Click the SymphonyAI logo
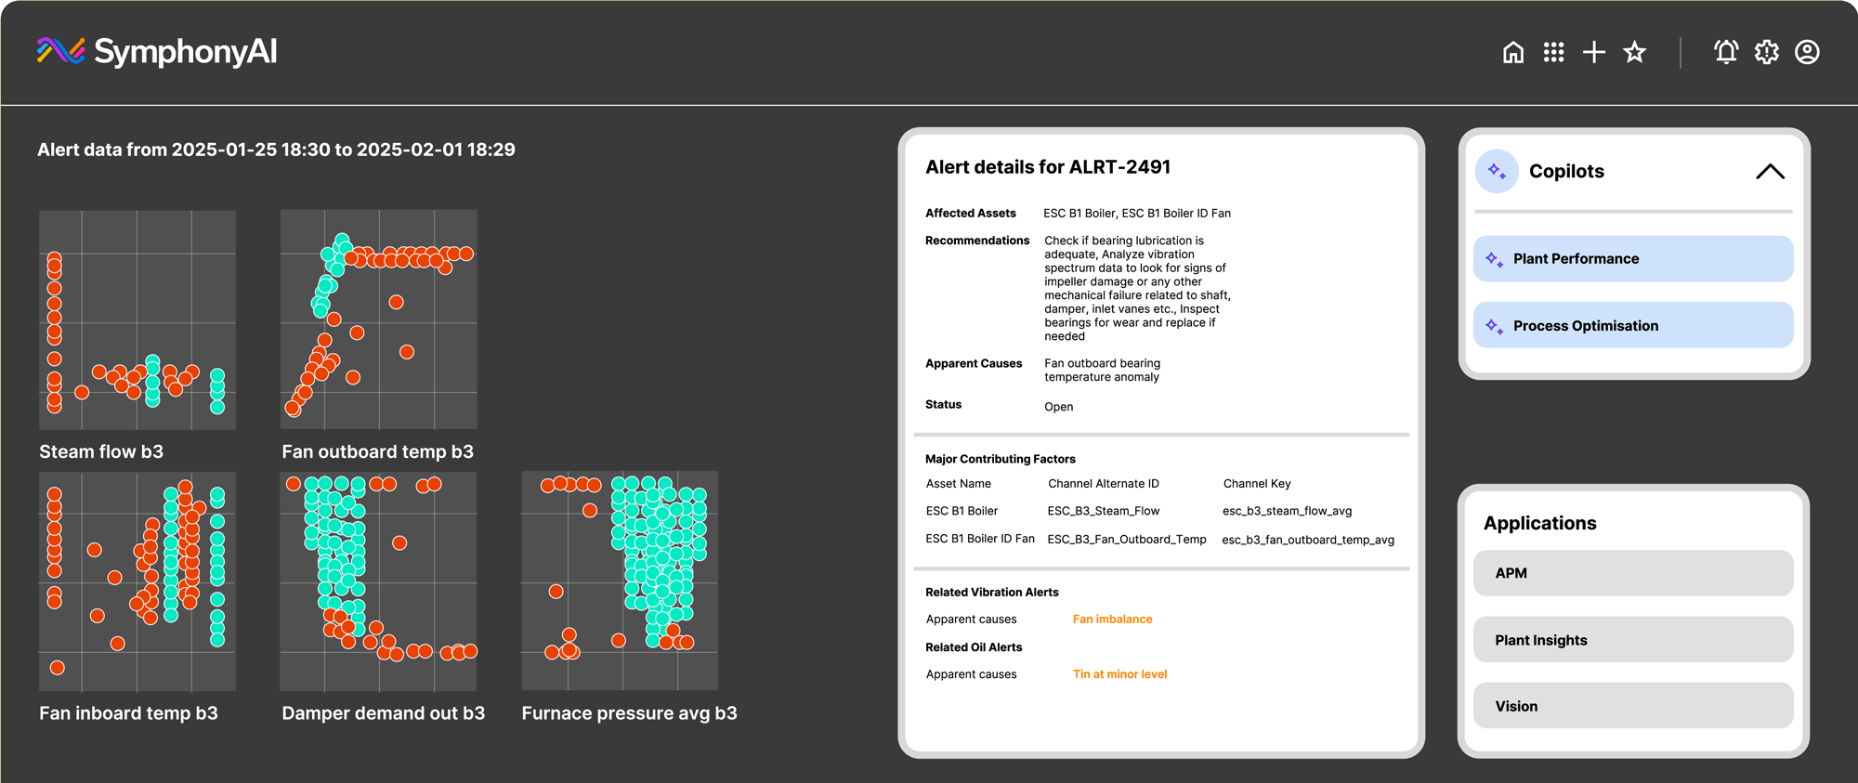This screenshot has width=1858, height=783. click(x=156, y=52)
